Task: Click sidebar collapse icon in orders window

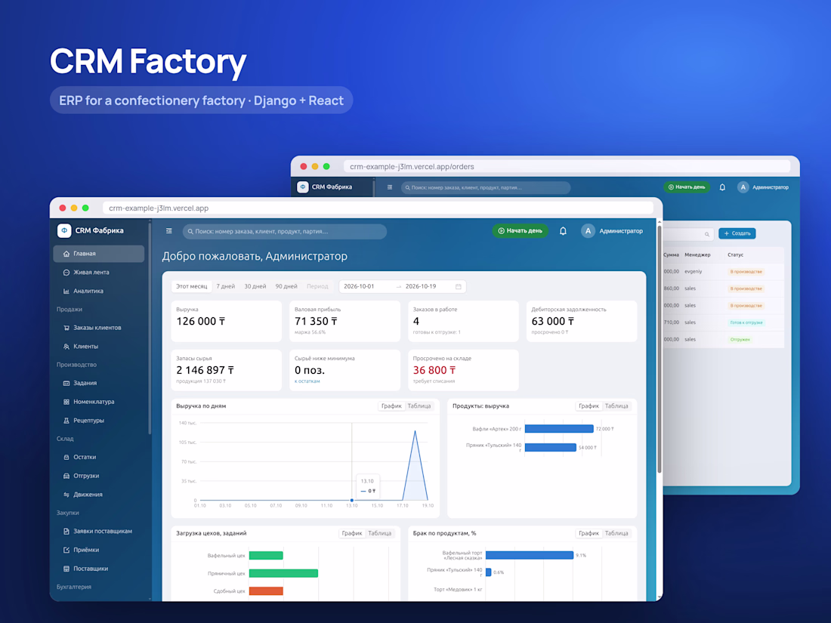Action: click(x=390, y=187)
